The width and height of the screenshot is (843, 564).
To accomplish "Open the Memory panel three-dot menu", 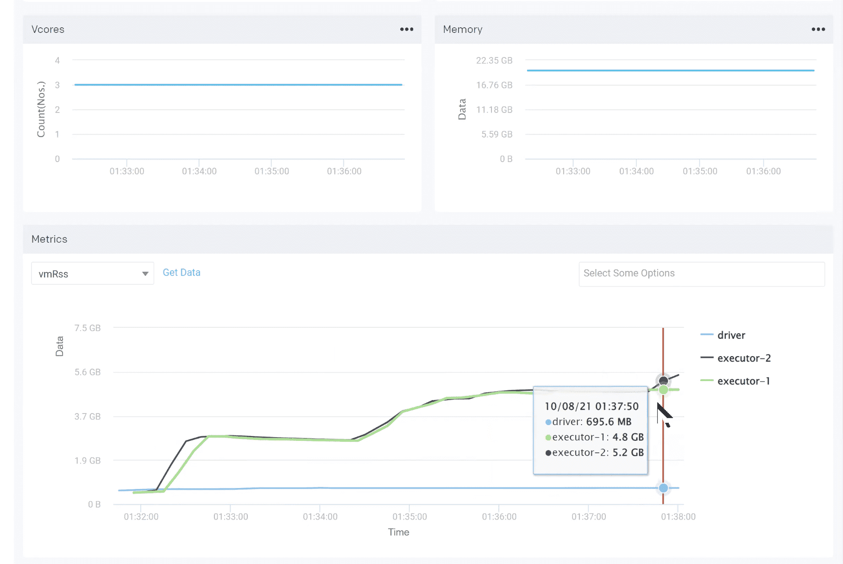I will pyautogui.click(x=818, y=29).
